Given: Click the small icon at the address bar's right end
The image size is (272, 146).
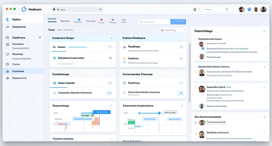Looking at the screenshot, I should (x=100, y=9).
